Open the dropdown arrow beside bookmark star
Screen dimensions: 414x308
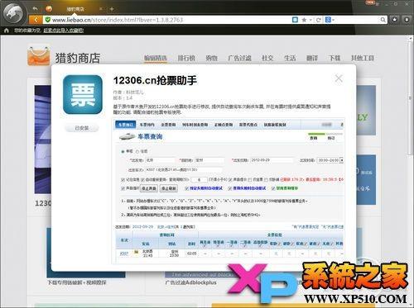310,20
